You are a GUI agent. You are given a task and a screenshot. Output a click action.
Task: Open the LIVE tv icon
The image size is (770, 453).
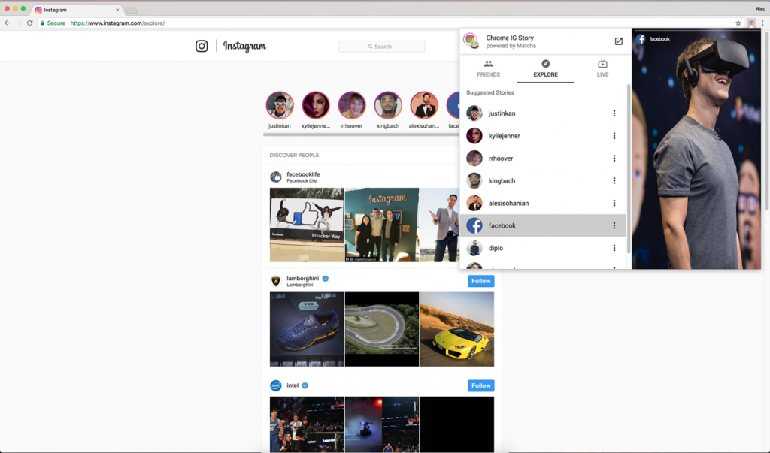tap(602, 66)
